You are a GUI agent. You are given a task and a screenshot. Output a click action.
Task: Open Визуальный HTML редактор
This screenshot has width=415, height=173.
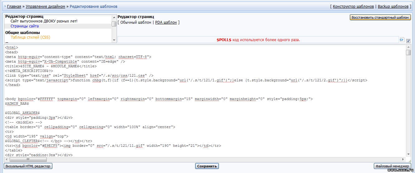(x=28, y=166)
